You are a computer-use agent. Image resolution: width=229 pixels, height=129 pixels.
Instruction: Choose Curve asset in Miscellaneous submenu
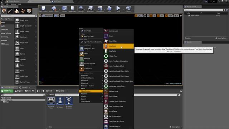coord(118,36)
